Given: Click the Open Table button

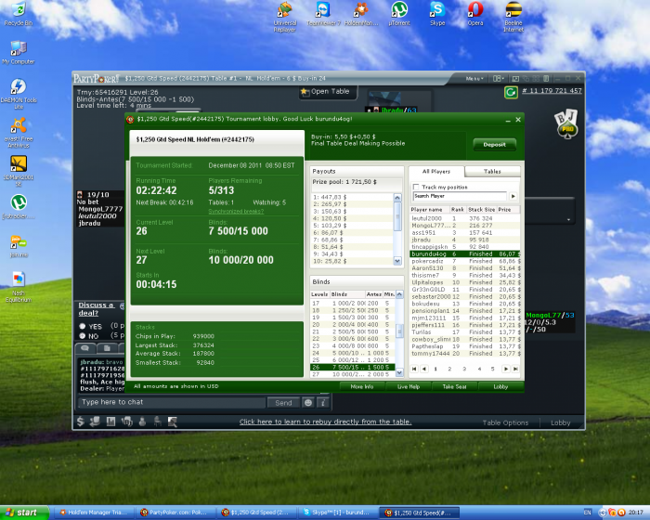Looking at the screenshot, I should (328, 92).
